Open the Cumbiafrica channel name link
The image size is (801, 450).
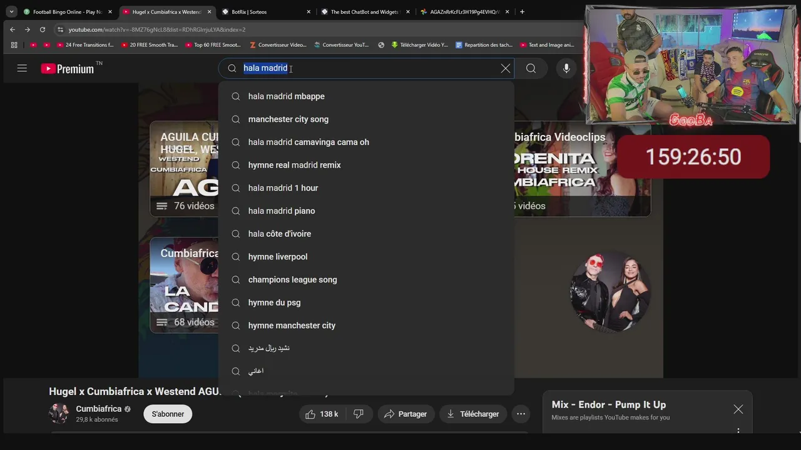coord(99,409)
